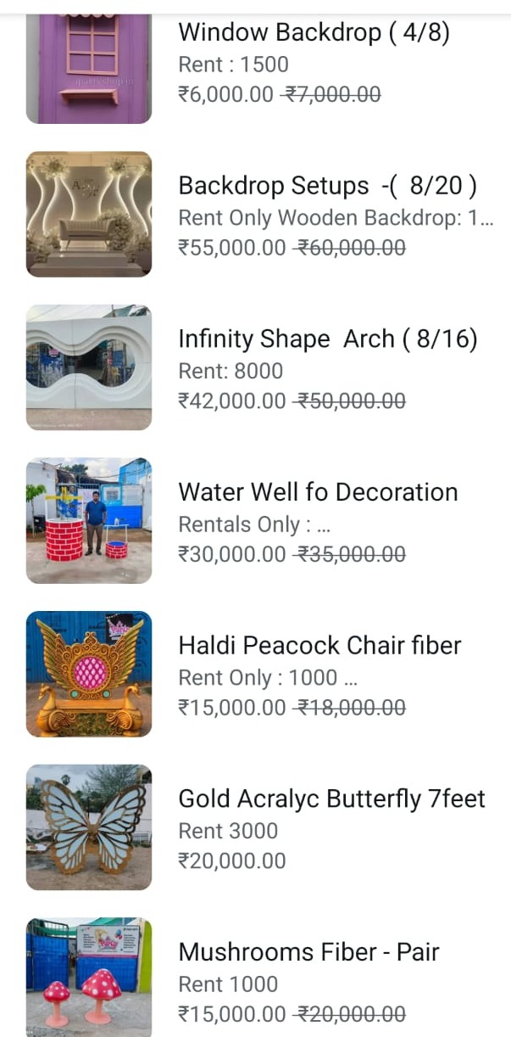
Task: Select Gold Acralyc Butterfly 7feet title
Action: point(331,799)
